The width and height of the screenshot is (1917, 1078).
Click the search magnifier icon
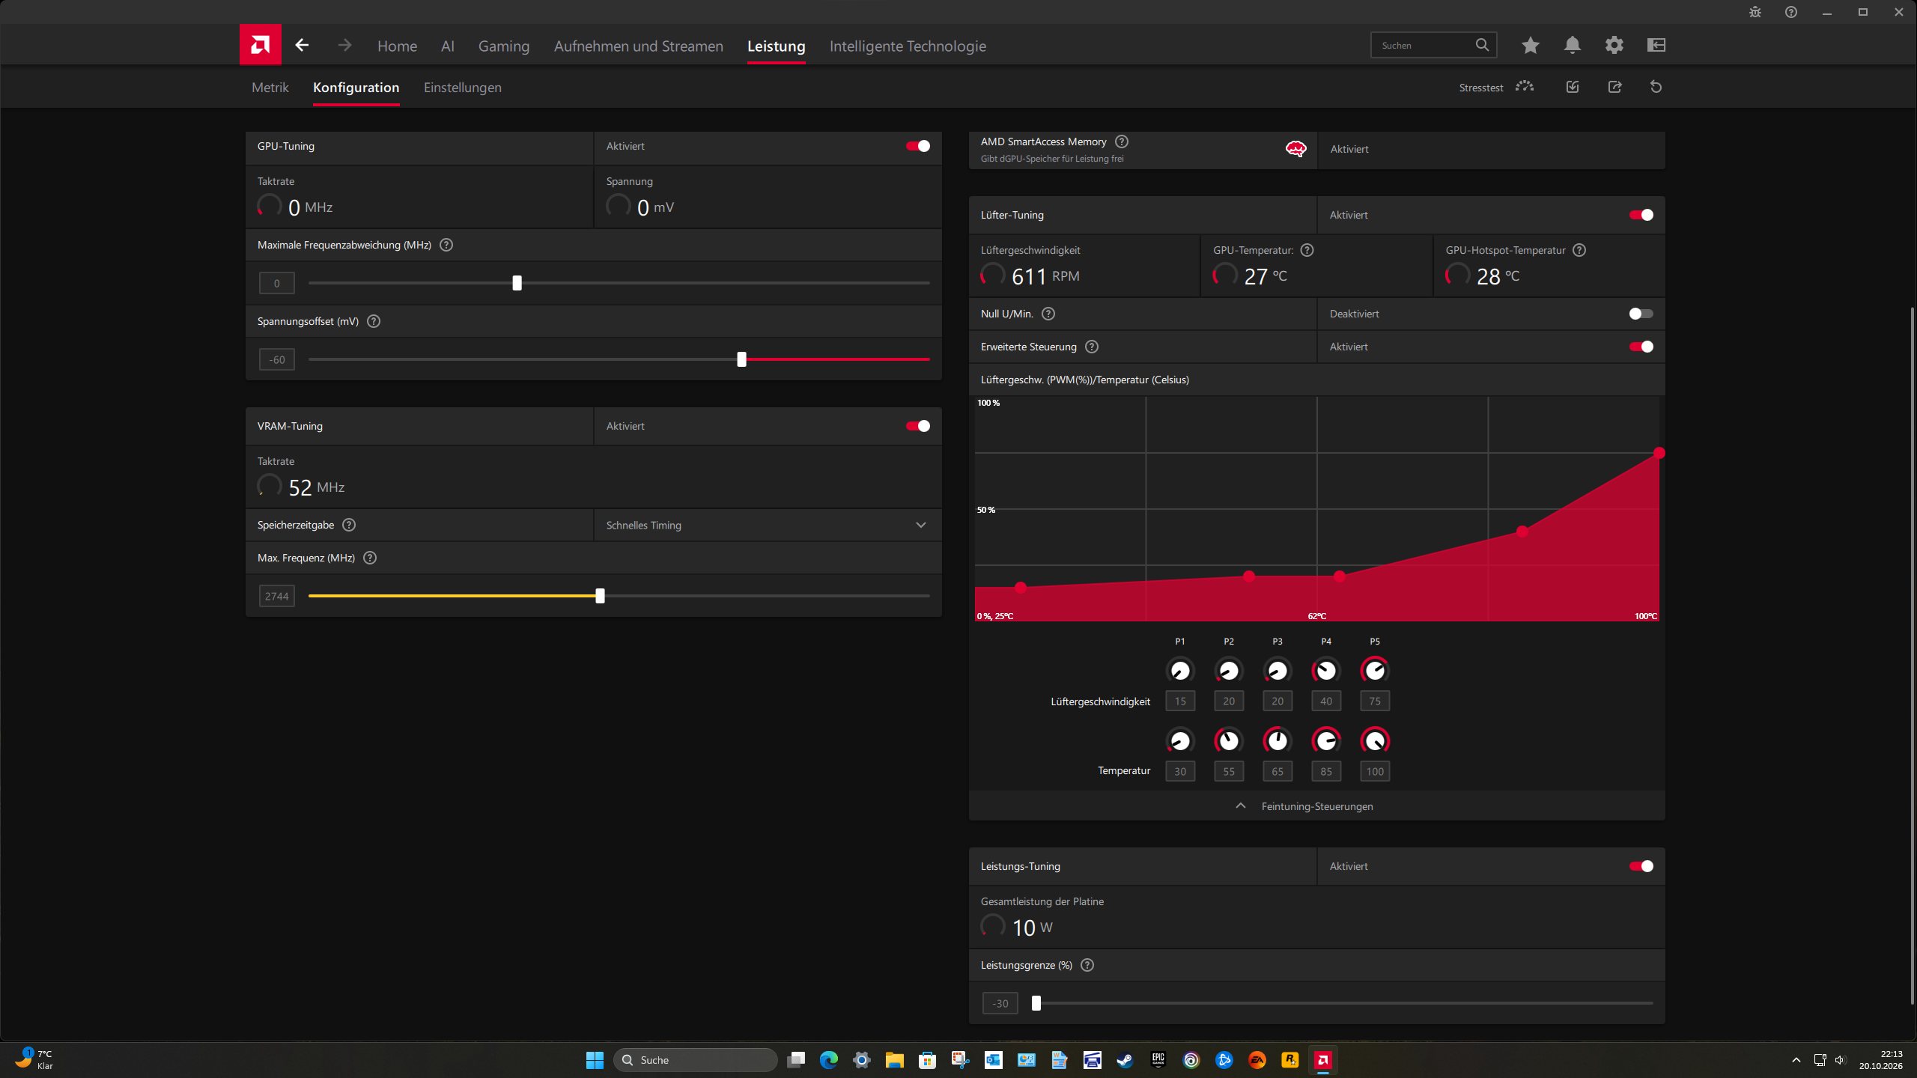point(1482,45)
